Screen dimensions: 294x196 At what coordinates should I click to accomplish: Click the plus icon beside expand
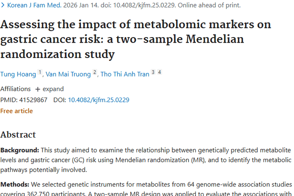coord(38,89)
